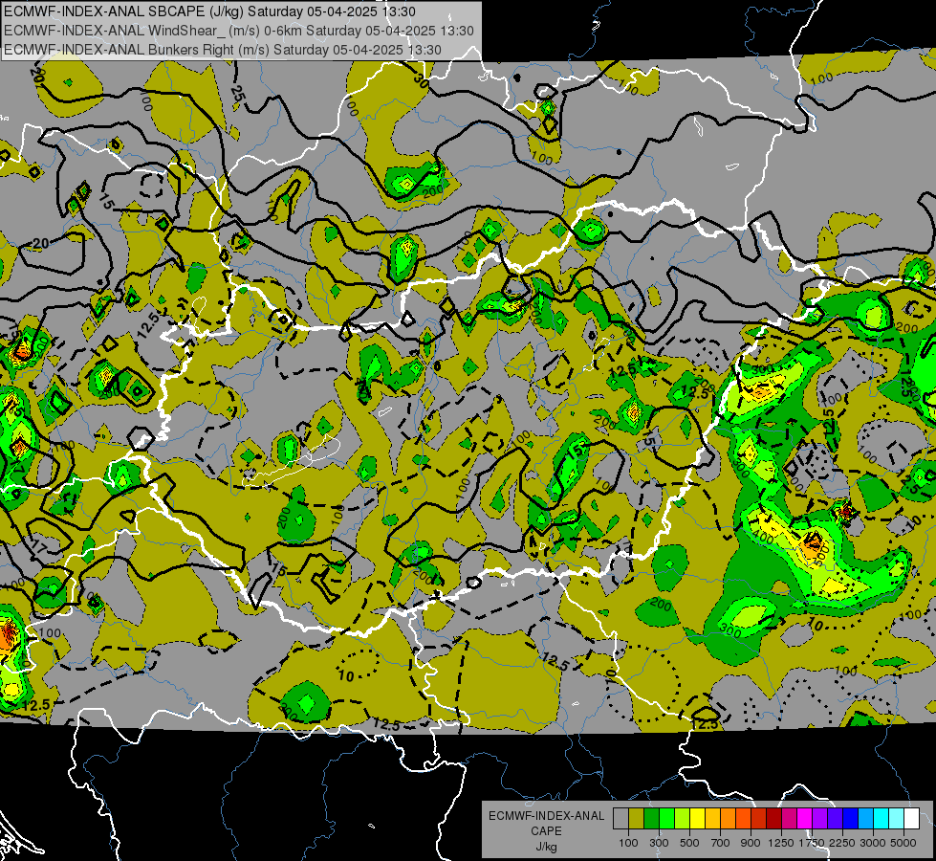Click the olive 100 J/kg legend swatch
Image resolution: width=936 pixels, height=861 pixels.
(x=637, y=819)
